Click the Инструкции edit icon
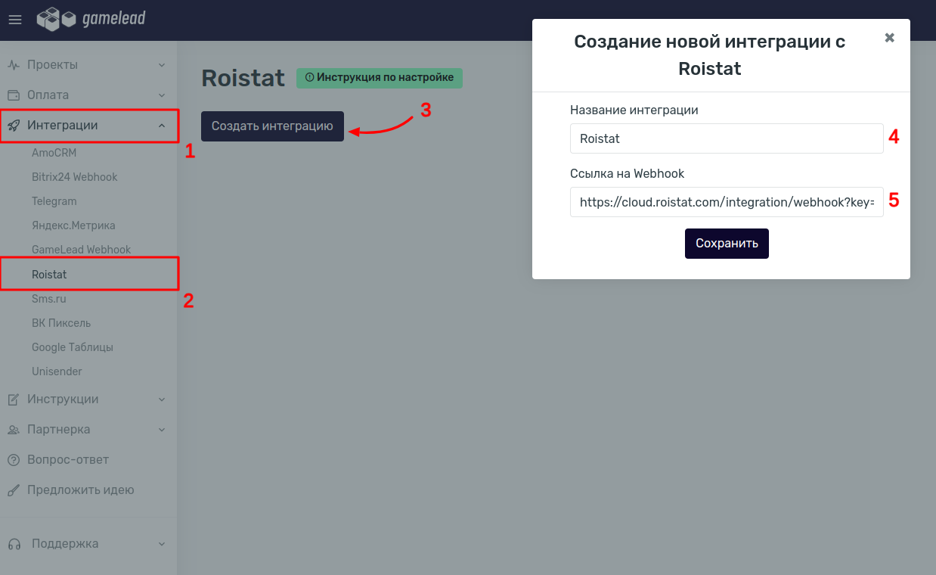 click(14, 399)
